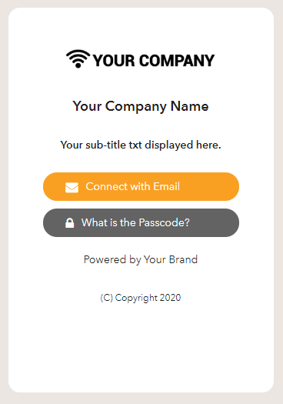The width and height of the screenshot is (283, 404).
Task: Click the Your Company Name heading
Action: coord(141,106)
